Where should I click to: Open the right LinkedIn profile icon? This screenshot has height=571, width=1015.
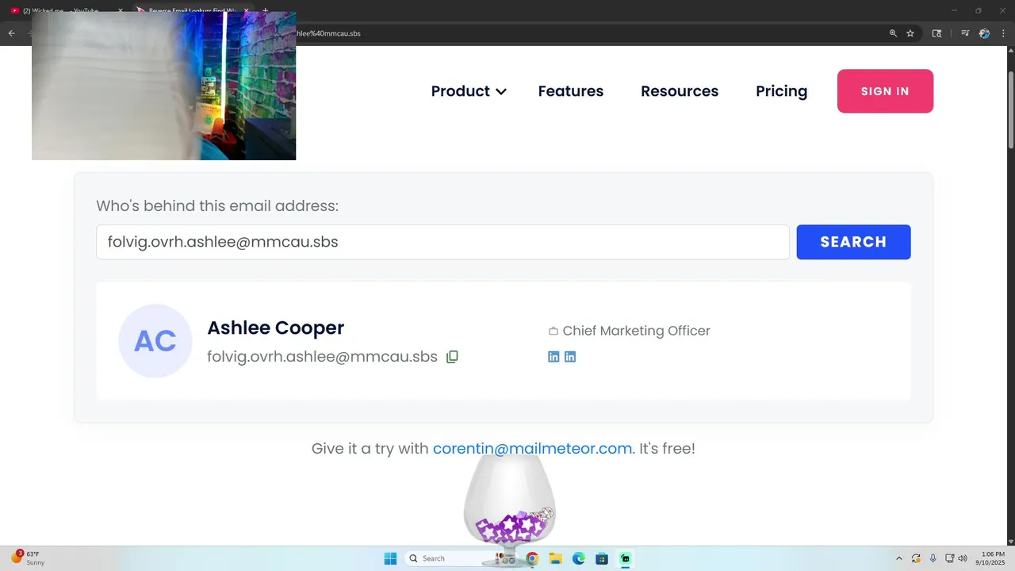[570, 357]
